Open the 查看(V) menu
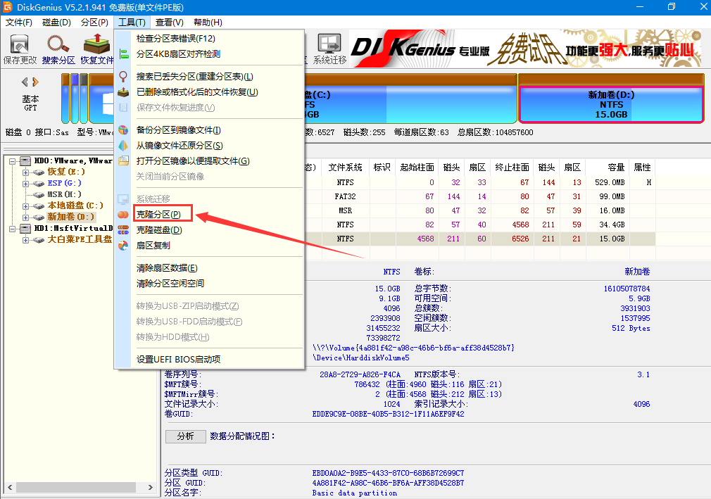The image size is (711, 499). [x=170, y=23]
